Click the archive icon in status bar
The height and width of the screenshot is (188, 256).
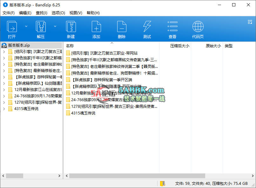162,184
